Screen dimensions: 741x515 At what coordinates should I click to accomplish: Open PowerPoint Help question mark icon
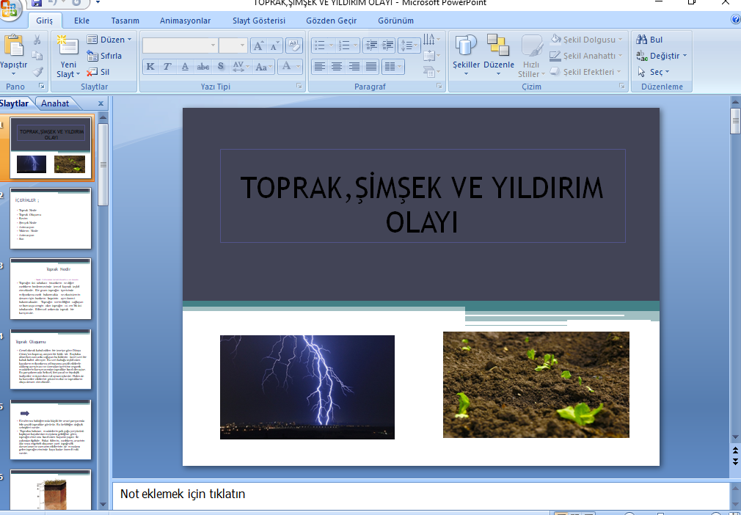pos(735,20)
